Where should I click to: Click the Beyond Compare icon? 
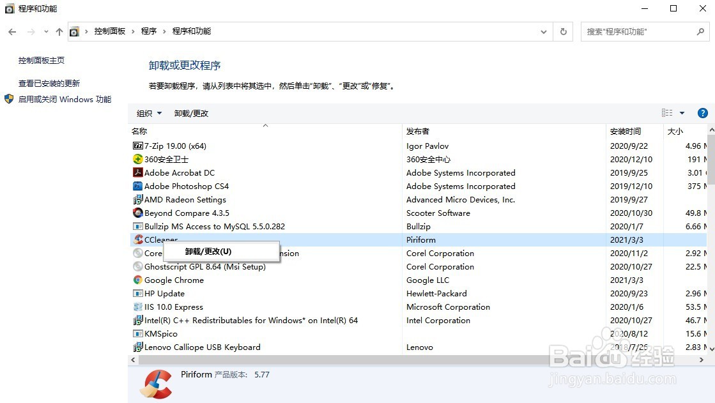click(x=138, y=213)
